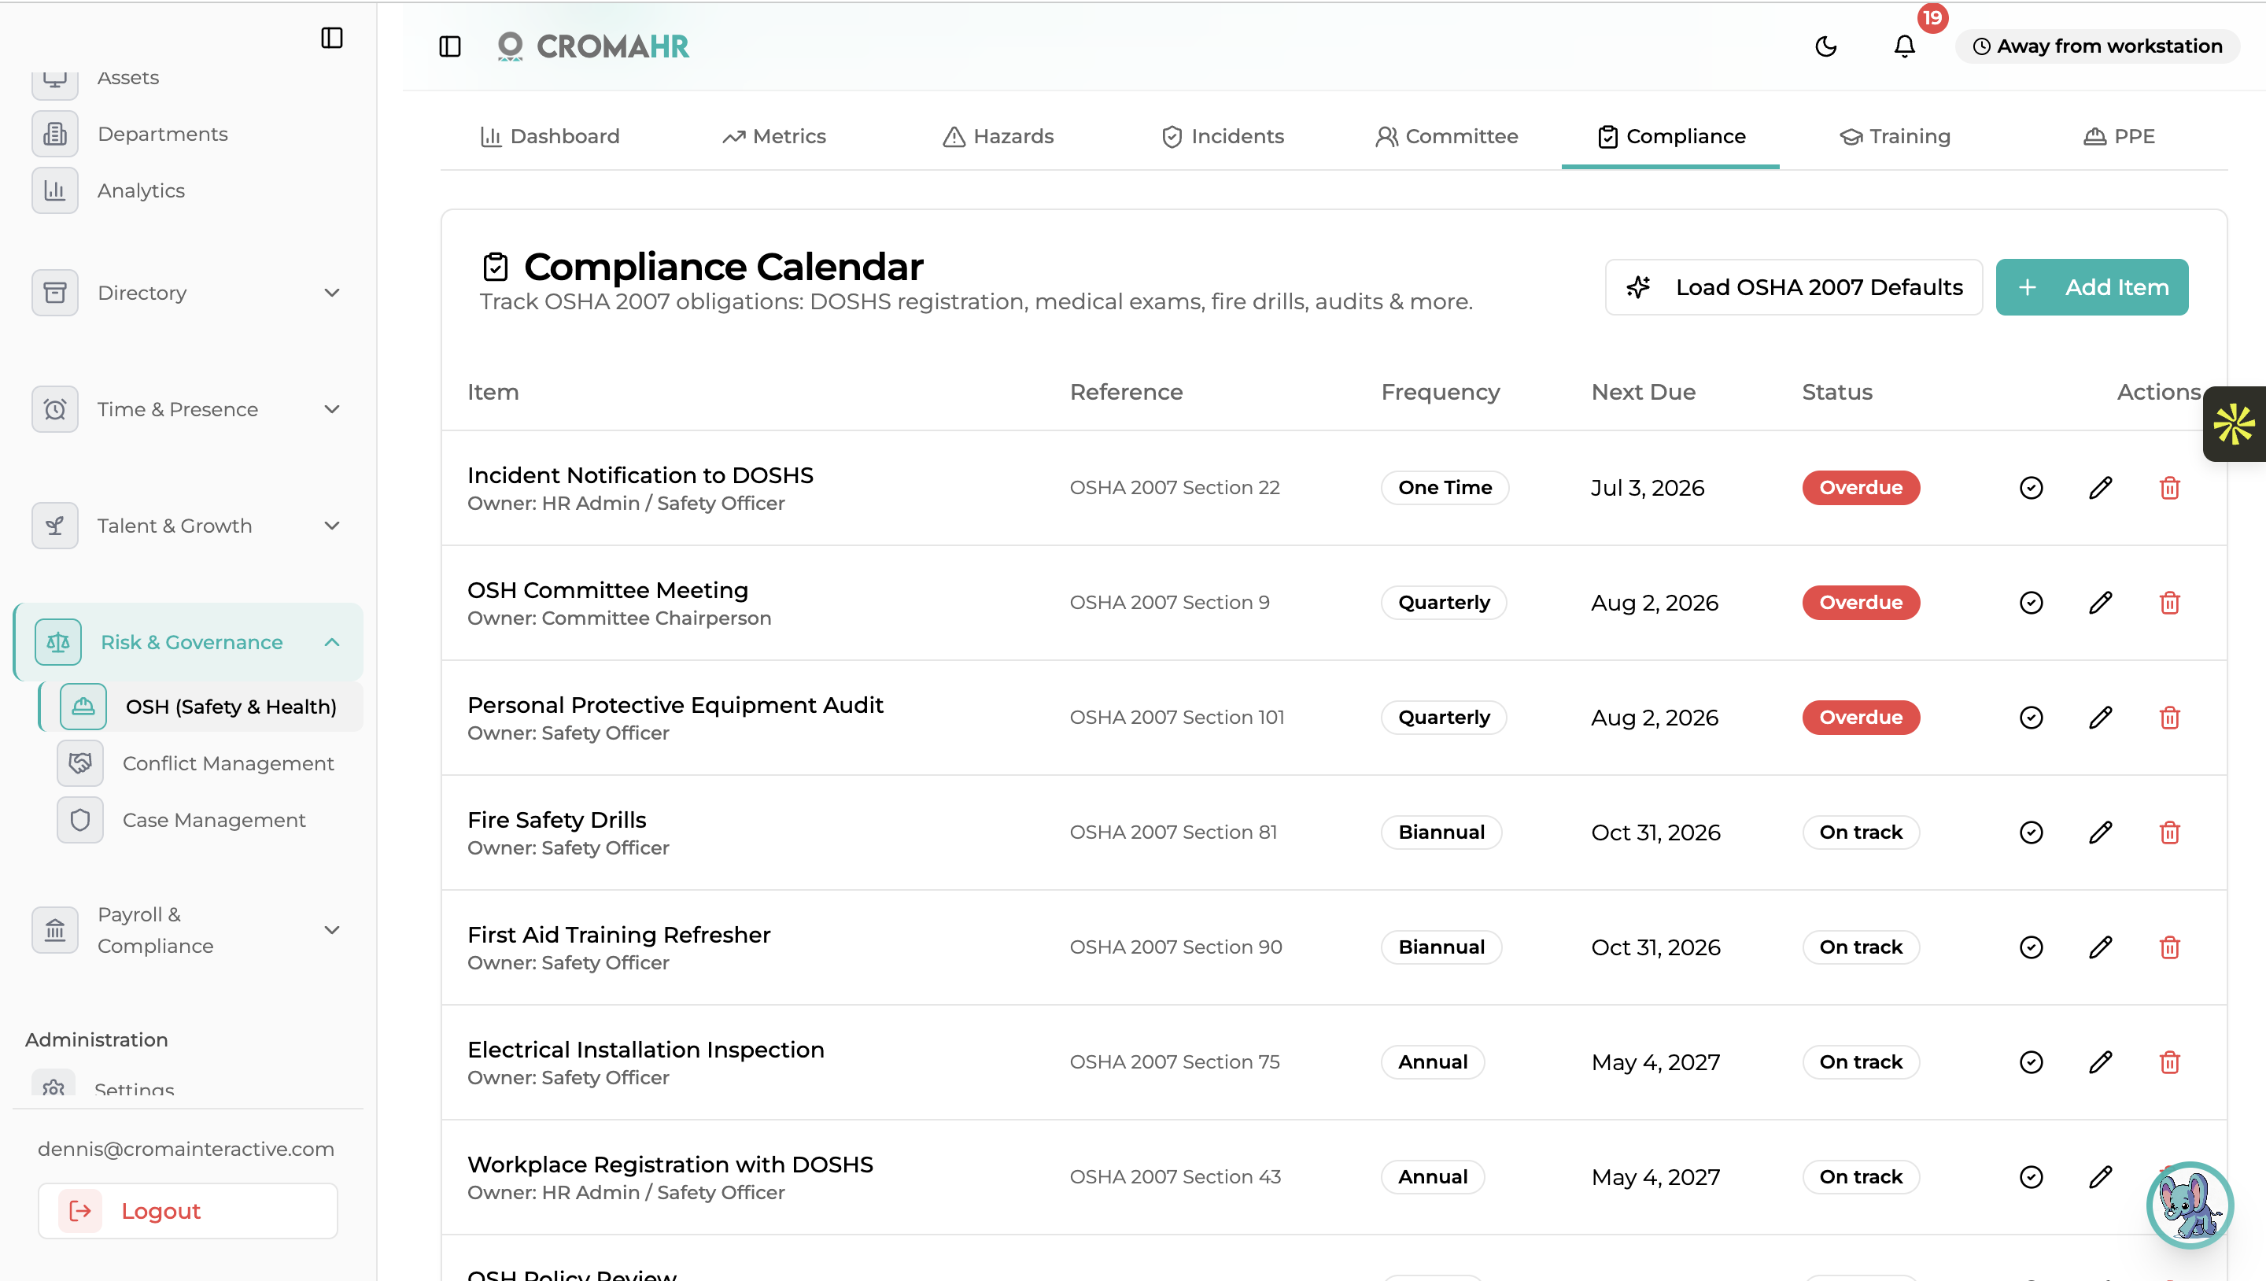Switch to the Incidents tab
Image resolution: width=2266 pixels, height=1281 pixels.
point(1223,136)
